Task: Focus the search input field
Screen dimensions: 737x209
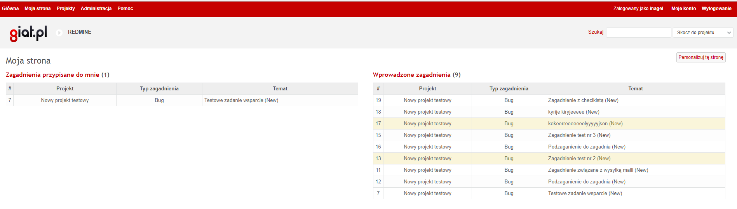Action: click(x=638, y=33)
